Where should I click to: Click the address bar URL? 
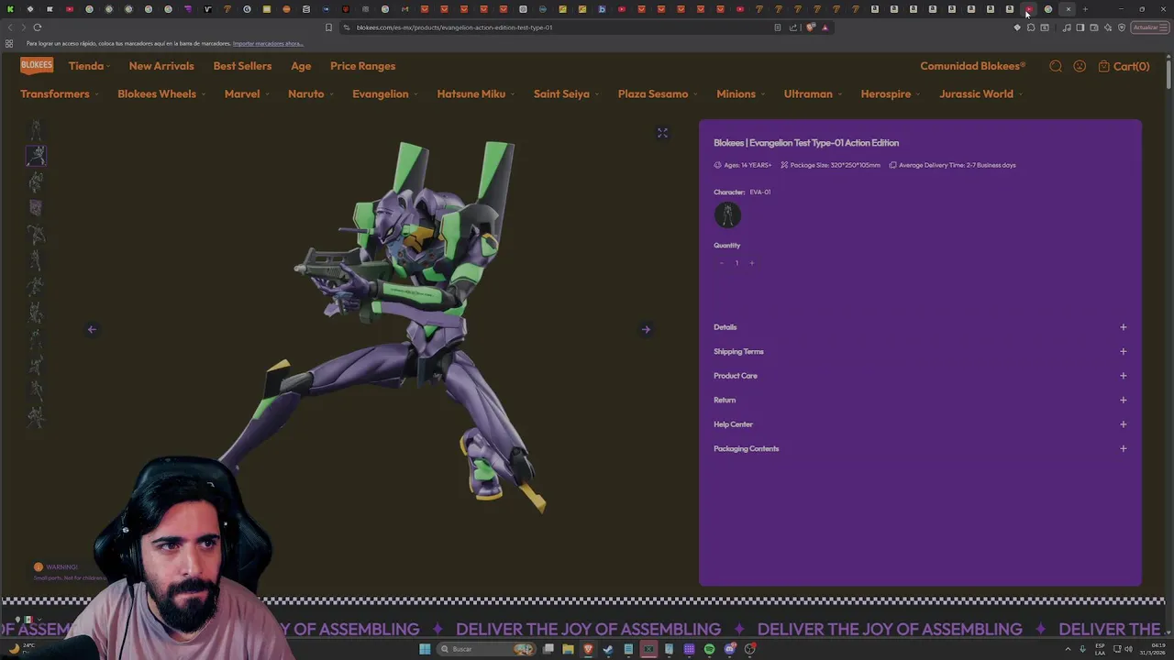(x=455, y=27)
